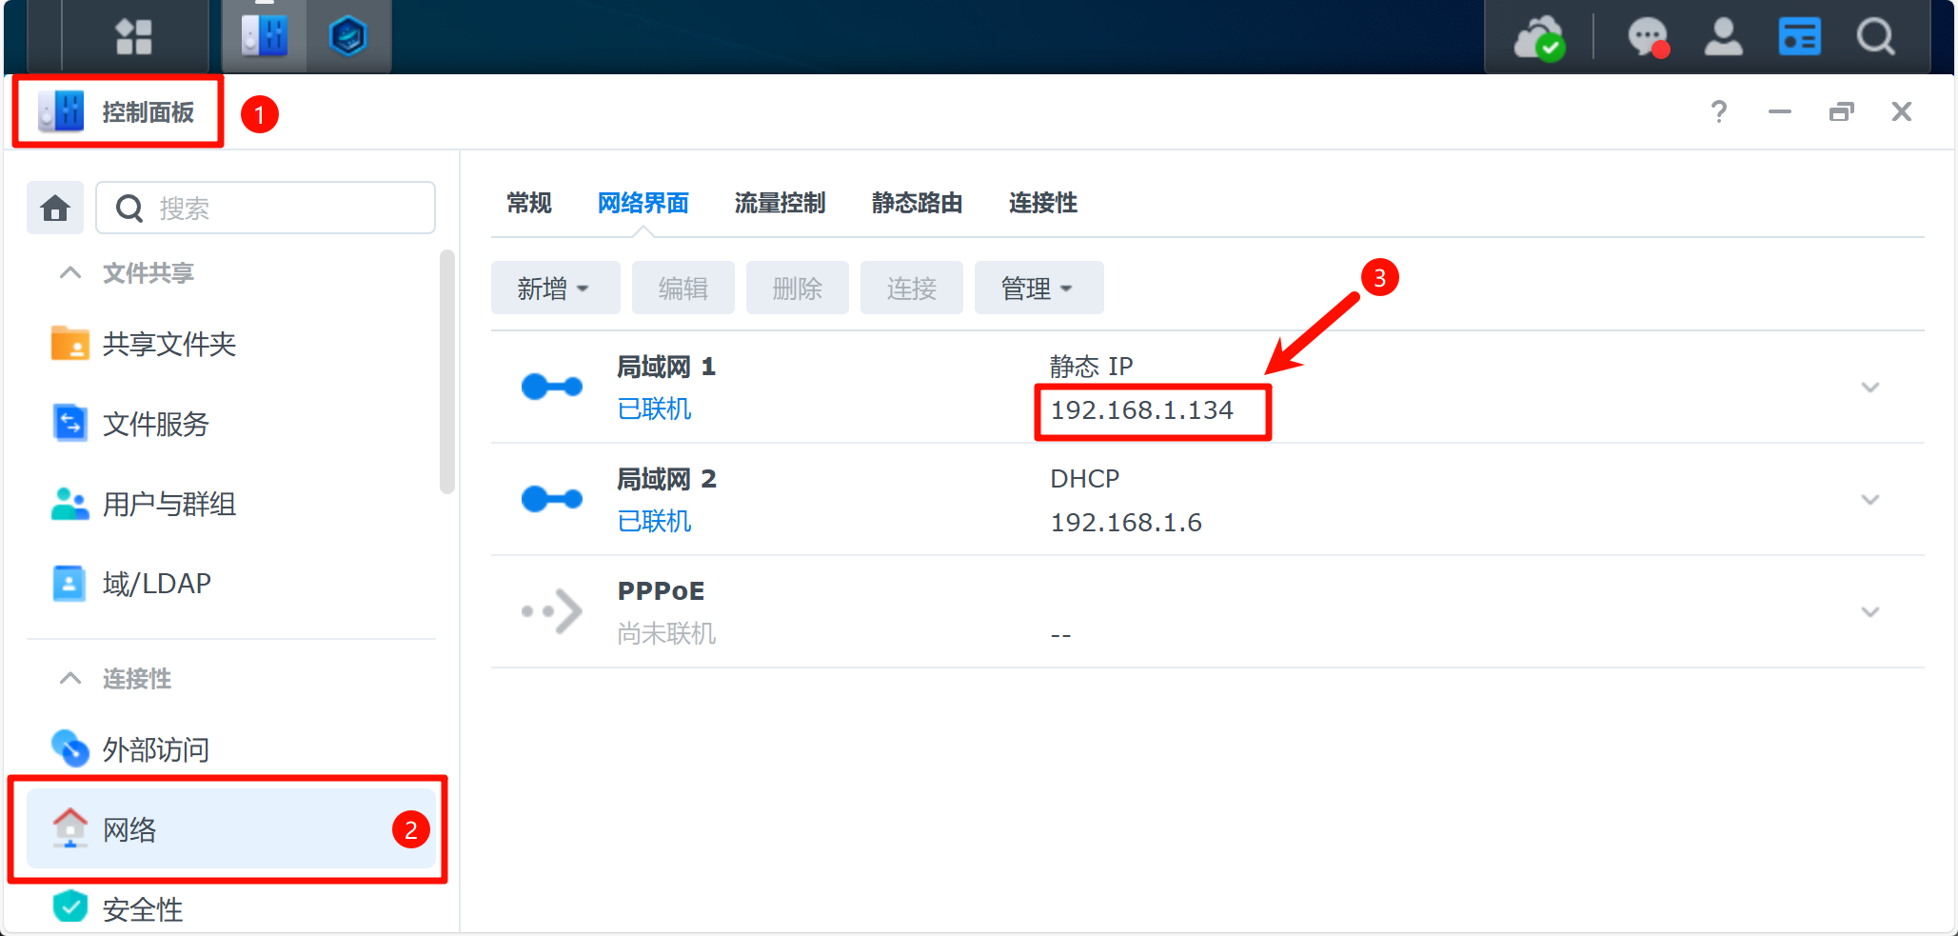This screenshot has width=1958, height=936.
Task: Collapse the File Sharing (文件共享) section
Action: 70,273
